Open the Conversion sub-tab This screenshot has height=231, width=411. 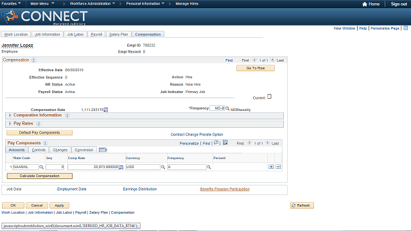coord(84,150)
